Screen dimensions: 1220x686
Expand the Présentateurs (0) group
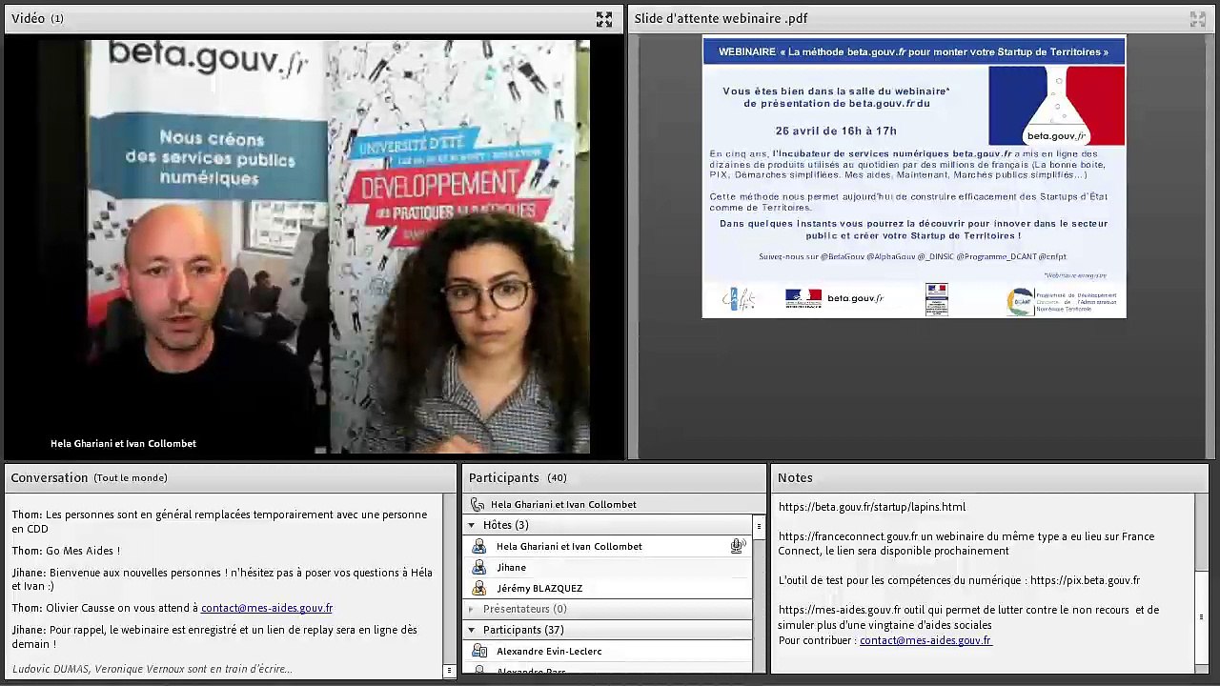pos(471,609)
